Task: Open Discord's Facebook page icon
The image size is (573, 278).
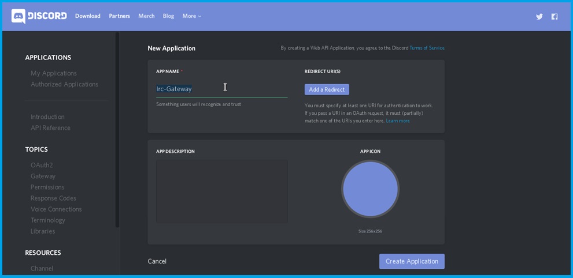Action: [554, 17]
